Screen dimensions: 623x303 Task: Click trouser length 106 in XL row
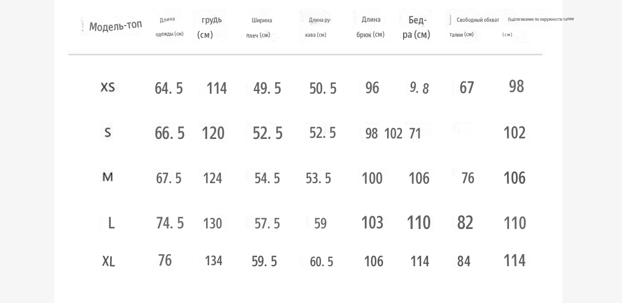[374, 261]
